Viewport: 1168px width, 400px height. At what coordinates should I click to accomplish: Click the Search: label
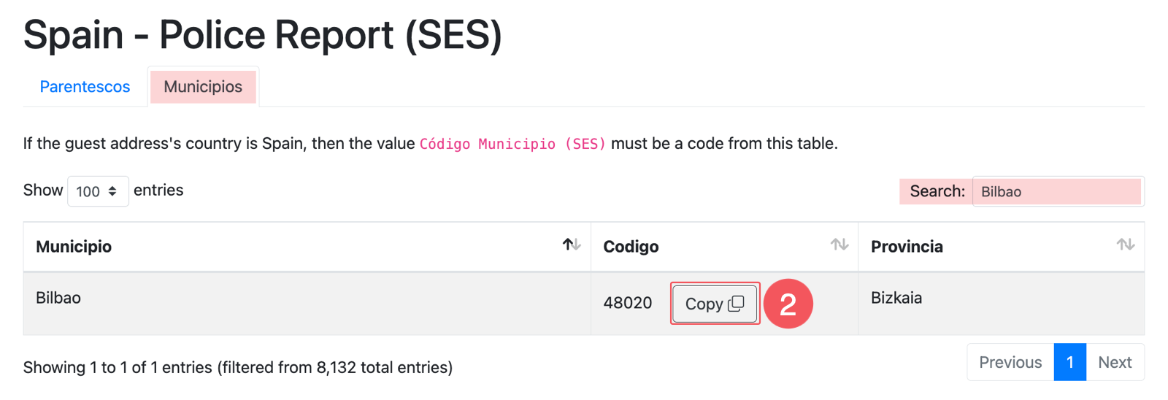pyautogui.click(x=937, y=191)
